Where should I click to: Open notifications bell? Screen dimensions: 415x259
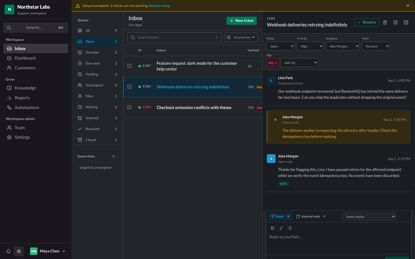[x=9, y=251]
